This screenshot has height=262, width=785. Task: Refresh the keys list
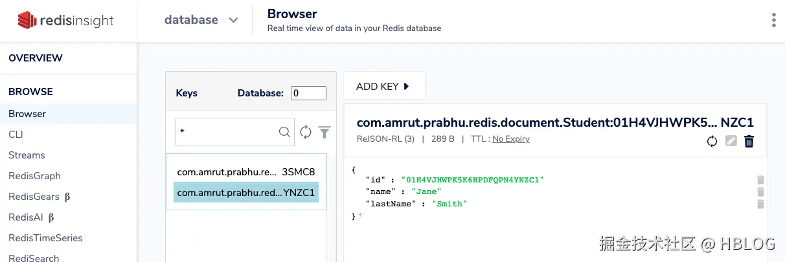306,132
